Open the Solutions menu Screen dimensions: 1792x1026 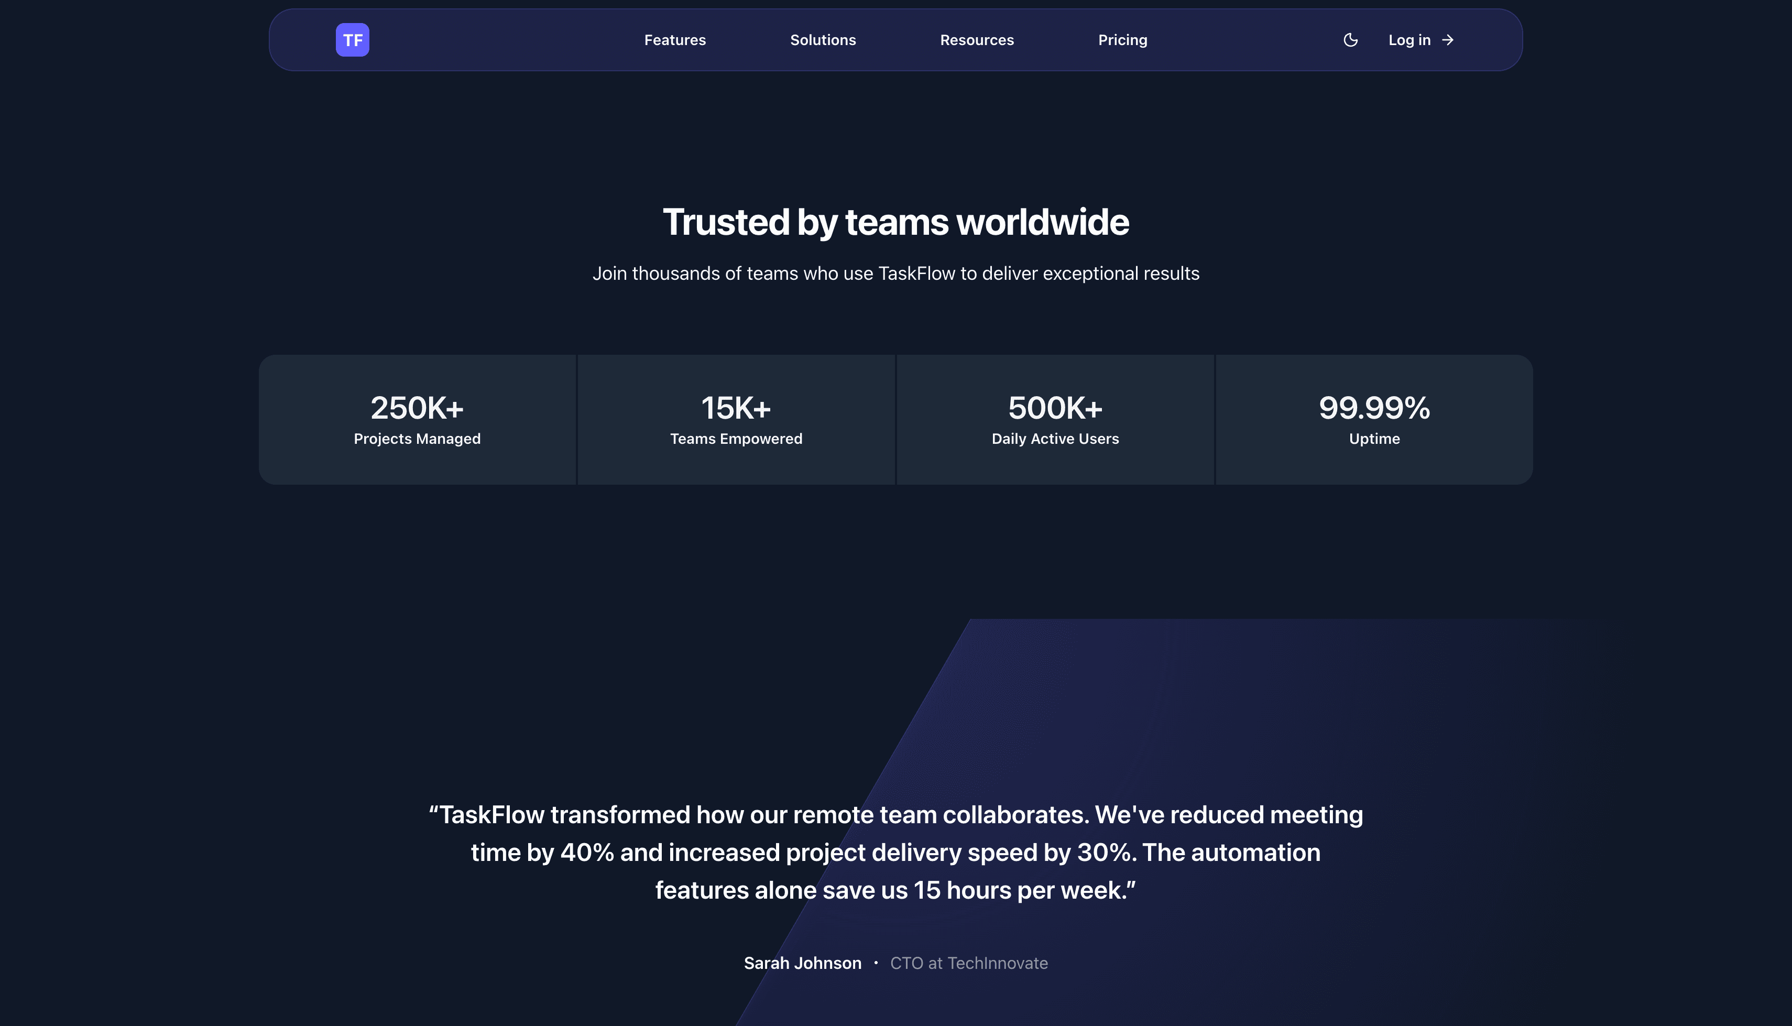click(x=823, y=40)
